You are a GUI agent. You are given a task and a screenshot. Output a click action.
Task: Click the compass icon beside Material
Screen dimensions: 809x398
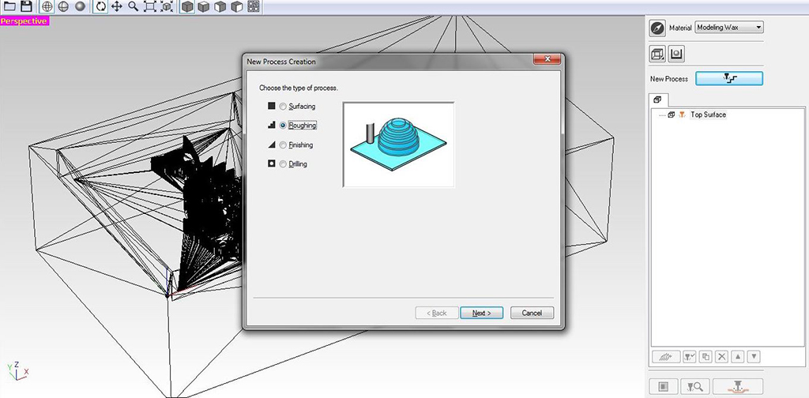pyautogui.click(x=657, y=28)
